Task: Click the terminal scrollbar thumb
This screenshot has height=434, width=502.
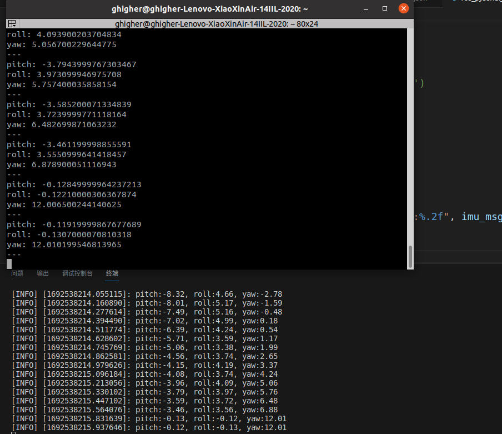Action: tap(410, 256)
